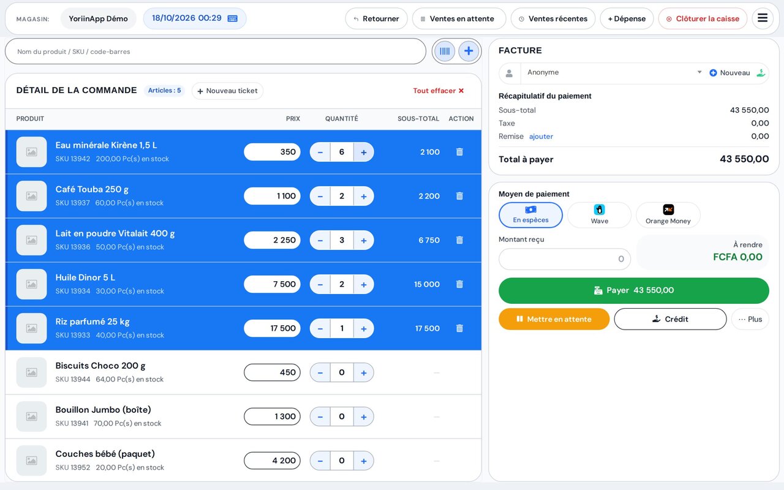The width and height of the screenshot is (784, 490).
Task: Select En espèces payment method
Action: pos(530,215)
